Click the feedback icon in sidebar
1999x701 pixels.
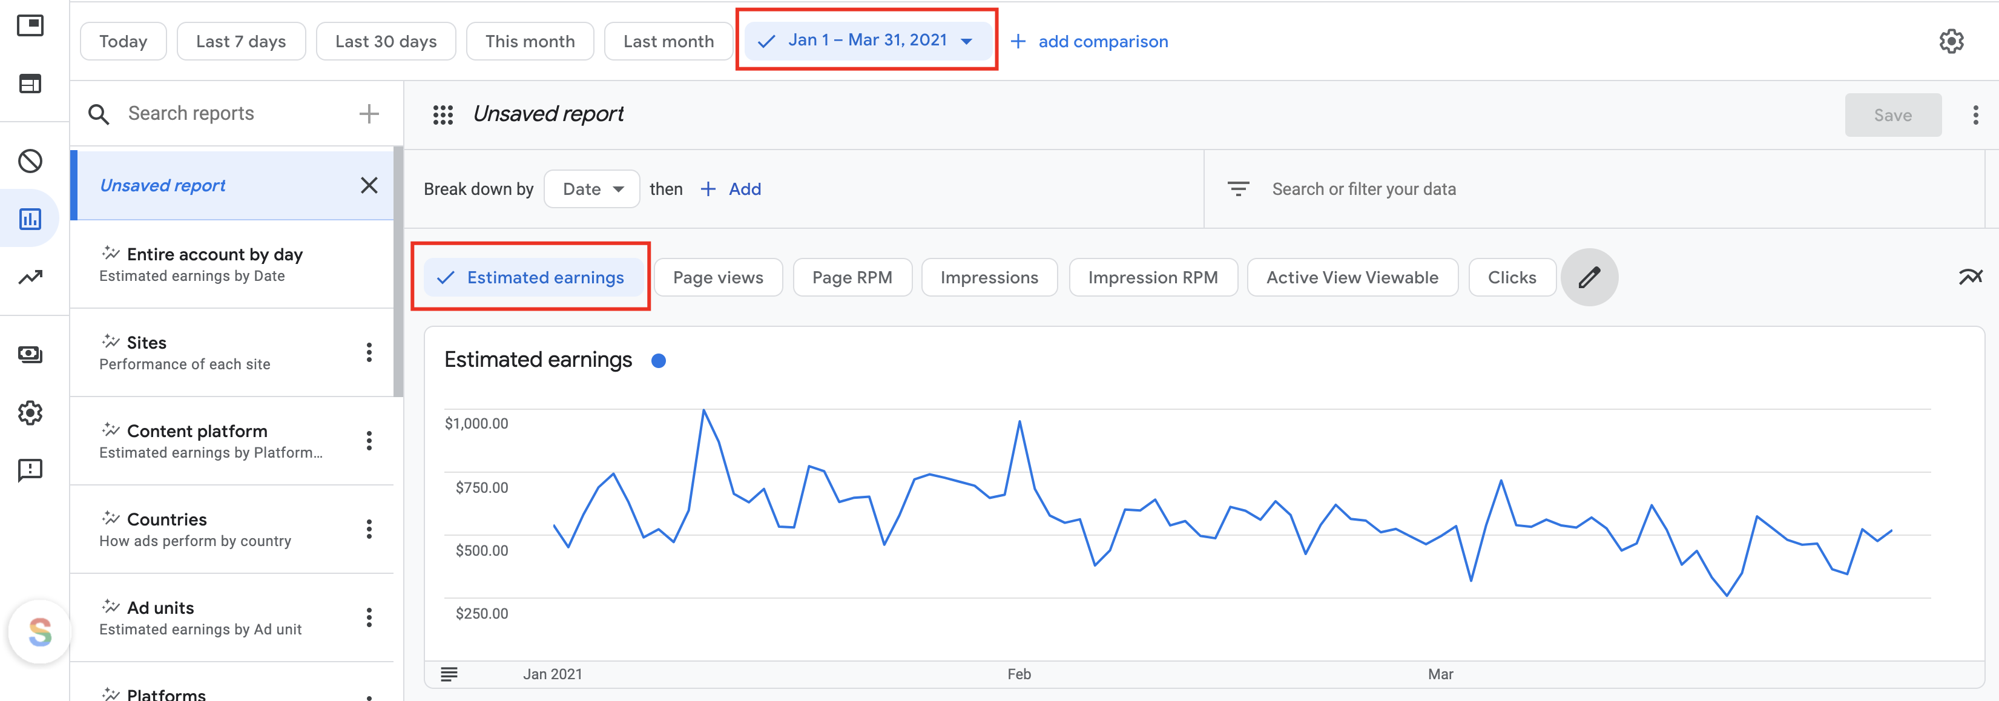[30, 470]
